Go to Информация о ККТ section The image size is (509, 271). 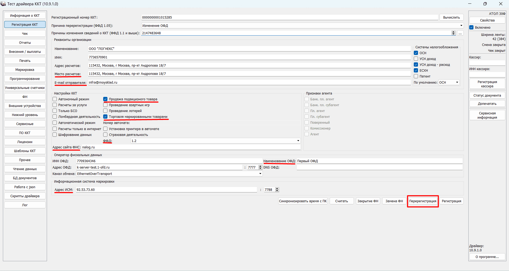tap(25, 15)
